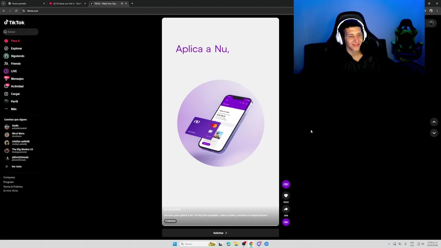Open the Nu advertiser avatar above like
The height and width of the screenshot is (248, 441).
click(x=286, y=184)
